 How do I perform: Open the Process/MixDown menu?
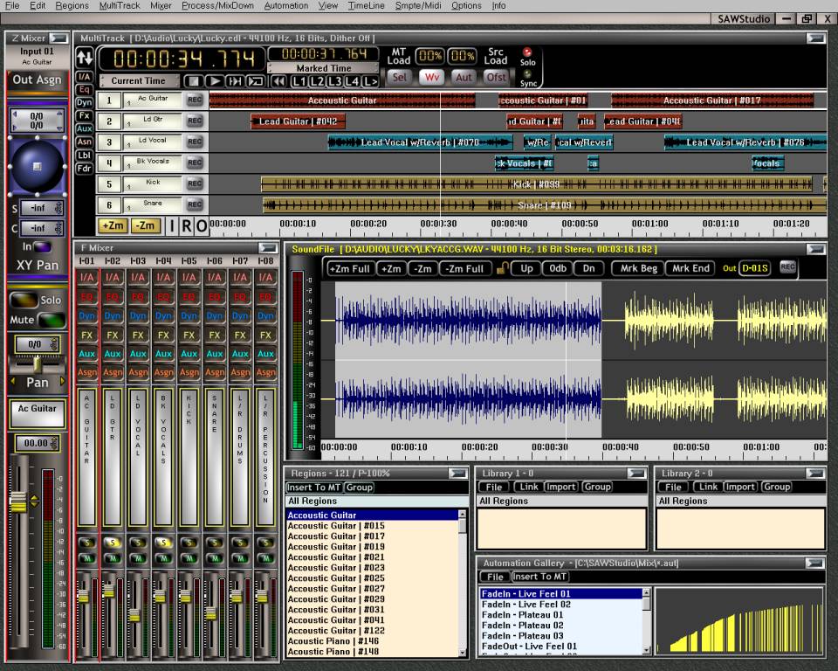tap(217, 5)
